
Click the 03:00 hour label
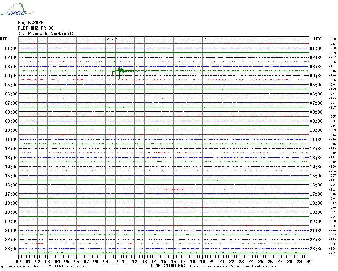(x=11, y=66)
